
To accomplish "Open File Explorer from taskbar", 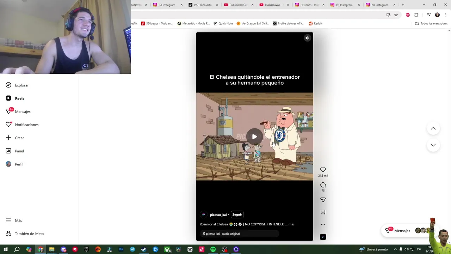I will coord(52,249).
